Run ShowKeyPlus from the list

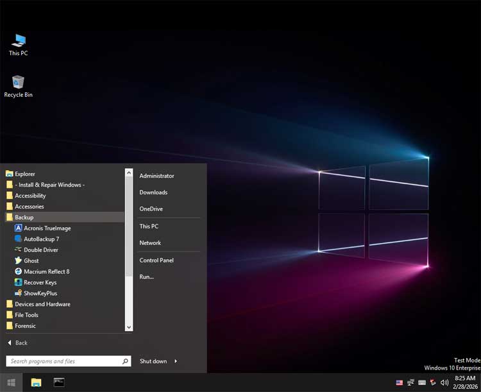click(40, 293)
